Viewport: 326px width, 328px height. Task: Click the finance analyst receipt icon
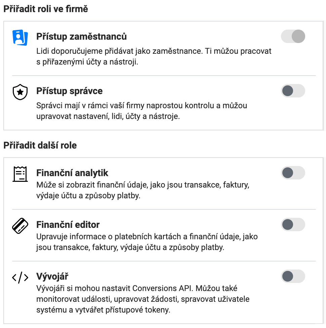click(x=20, y=174)
